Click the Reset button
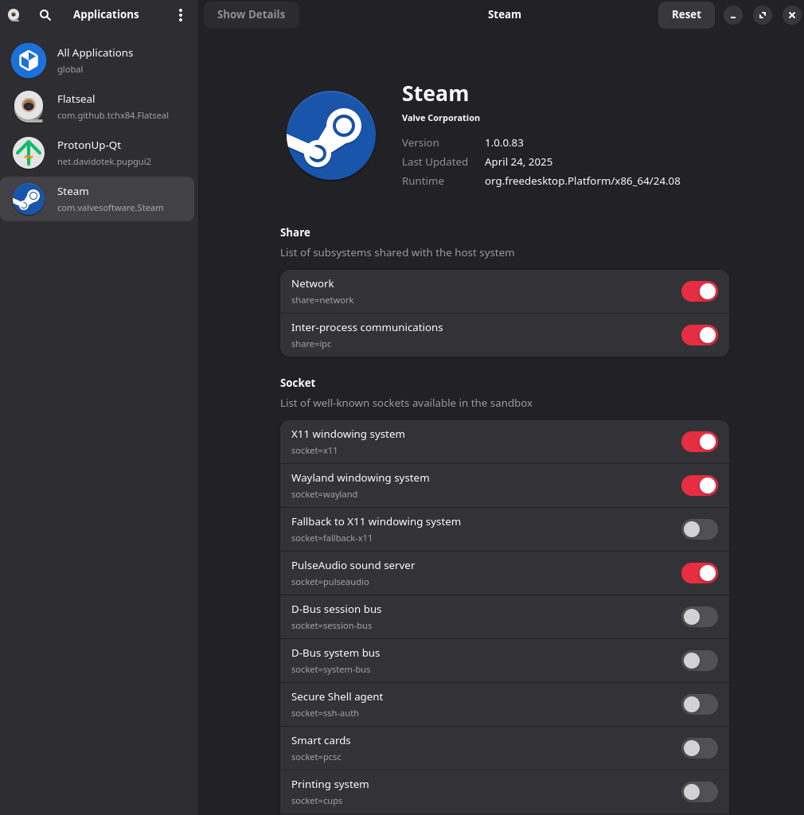This screenshot has width=804, height=815. pos(686,14)
